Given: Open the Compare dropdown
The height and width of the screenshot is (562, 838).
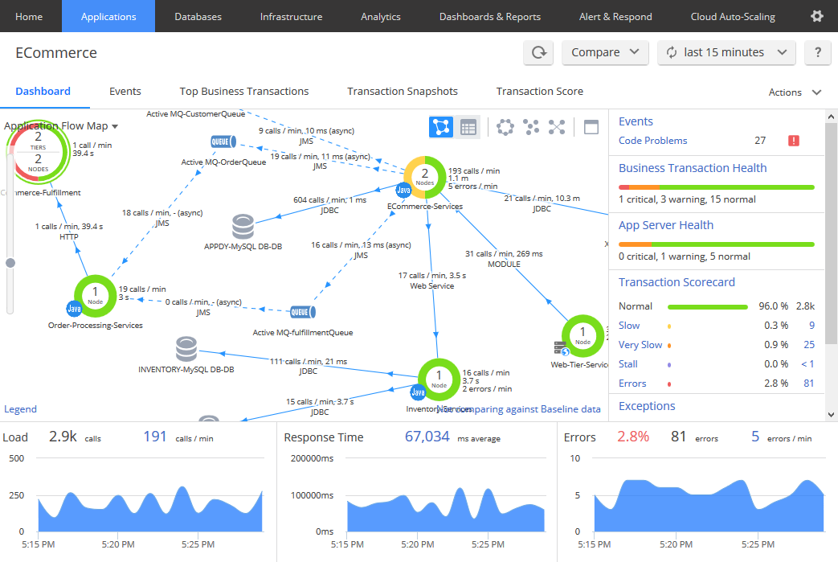Looking at the screenshot, I should [x=605, y=52].
